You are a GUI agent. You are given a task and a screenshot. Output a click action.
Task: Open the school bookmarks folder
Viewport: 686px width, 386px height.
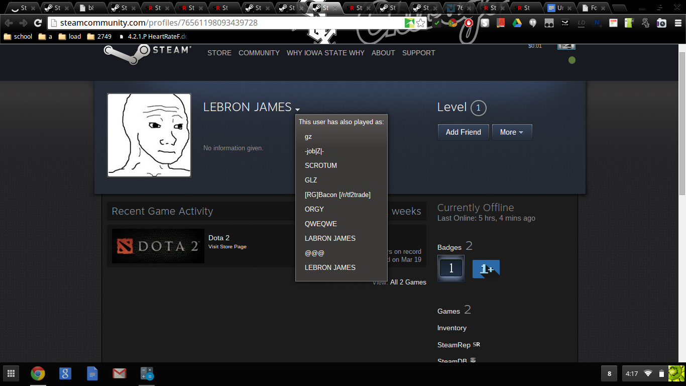(x=18, y=36)
